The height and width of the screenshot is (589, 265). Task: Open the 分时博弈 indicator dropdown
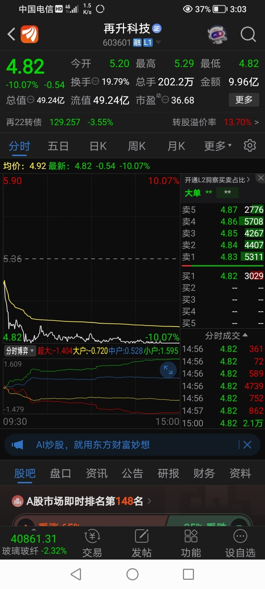(x=20, y=351)
